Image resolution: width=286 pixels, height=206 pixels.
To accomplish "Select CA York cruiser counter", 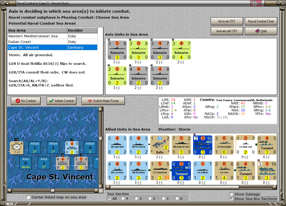I will coord(224,171).
